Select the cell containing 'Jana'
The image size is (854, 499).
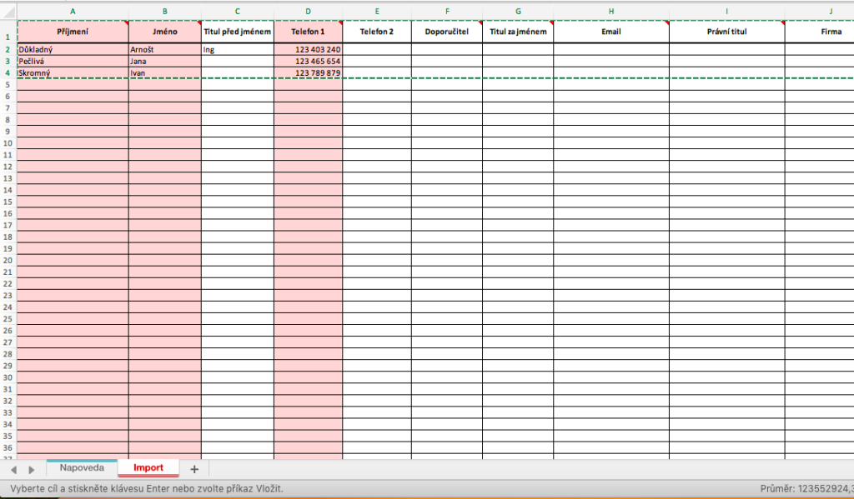165,61
